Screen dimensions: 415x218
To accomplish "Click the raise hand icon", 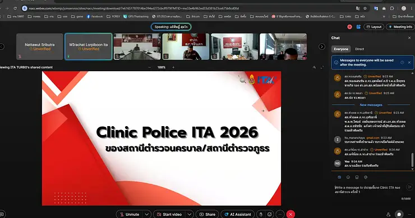I will point(261,214).
